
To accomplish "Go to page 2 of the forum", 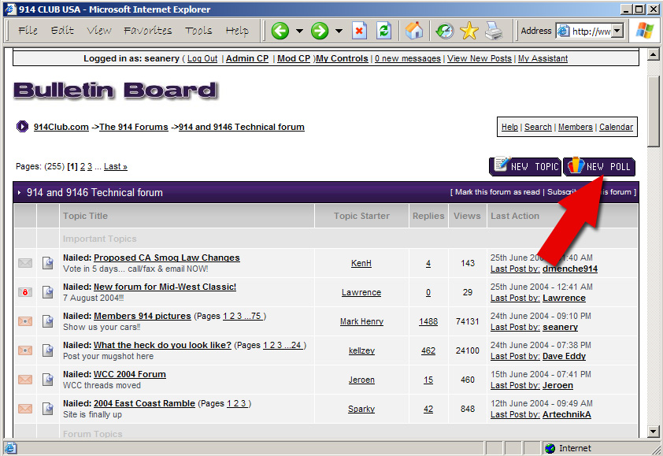I will (x=83, y=167).
